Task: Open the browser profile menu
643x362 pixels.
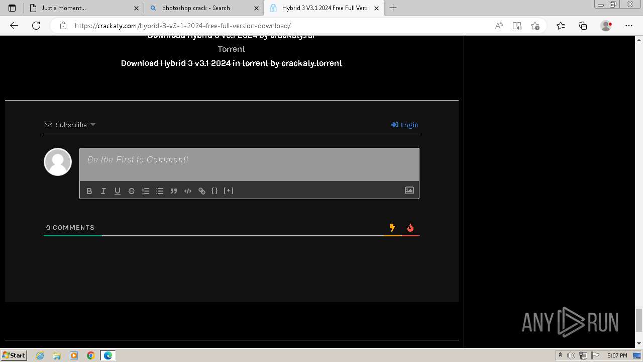Action: tap(606, 26)
